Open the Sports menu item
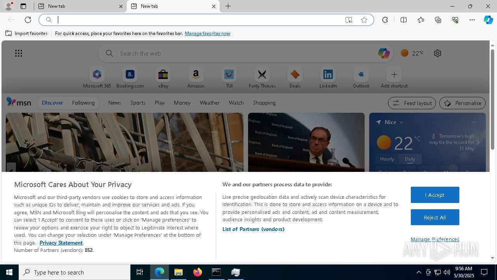This screenshot has height=280, width=497. (x=138, y=103)
